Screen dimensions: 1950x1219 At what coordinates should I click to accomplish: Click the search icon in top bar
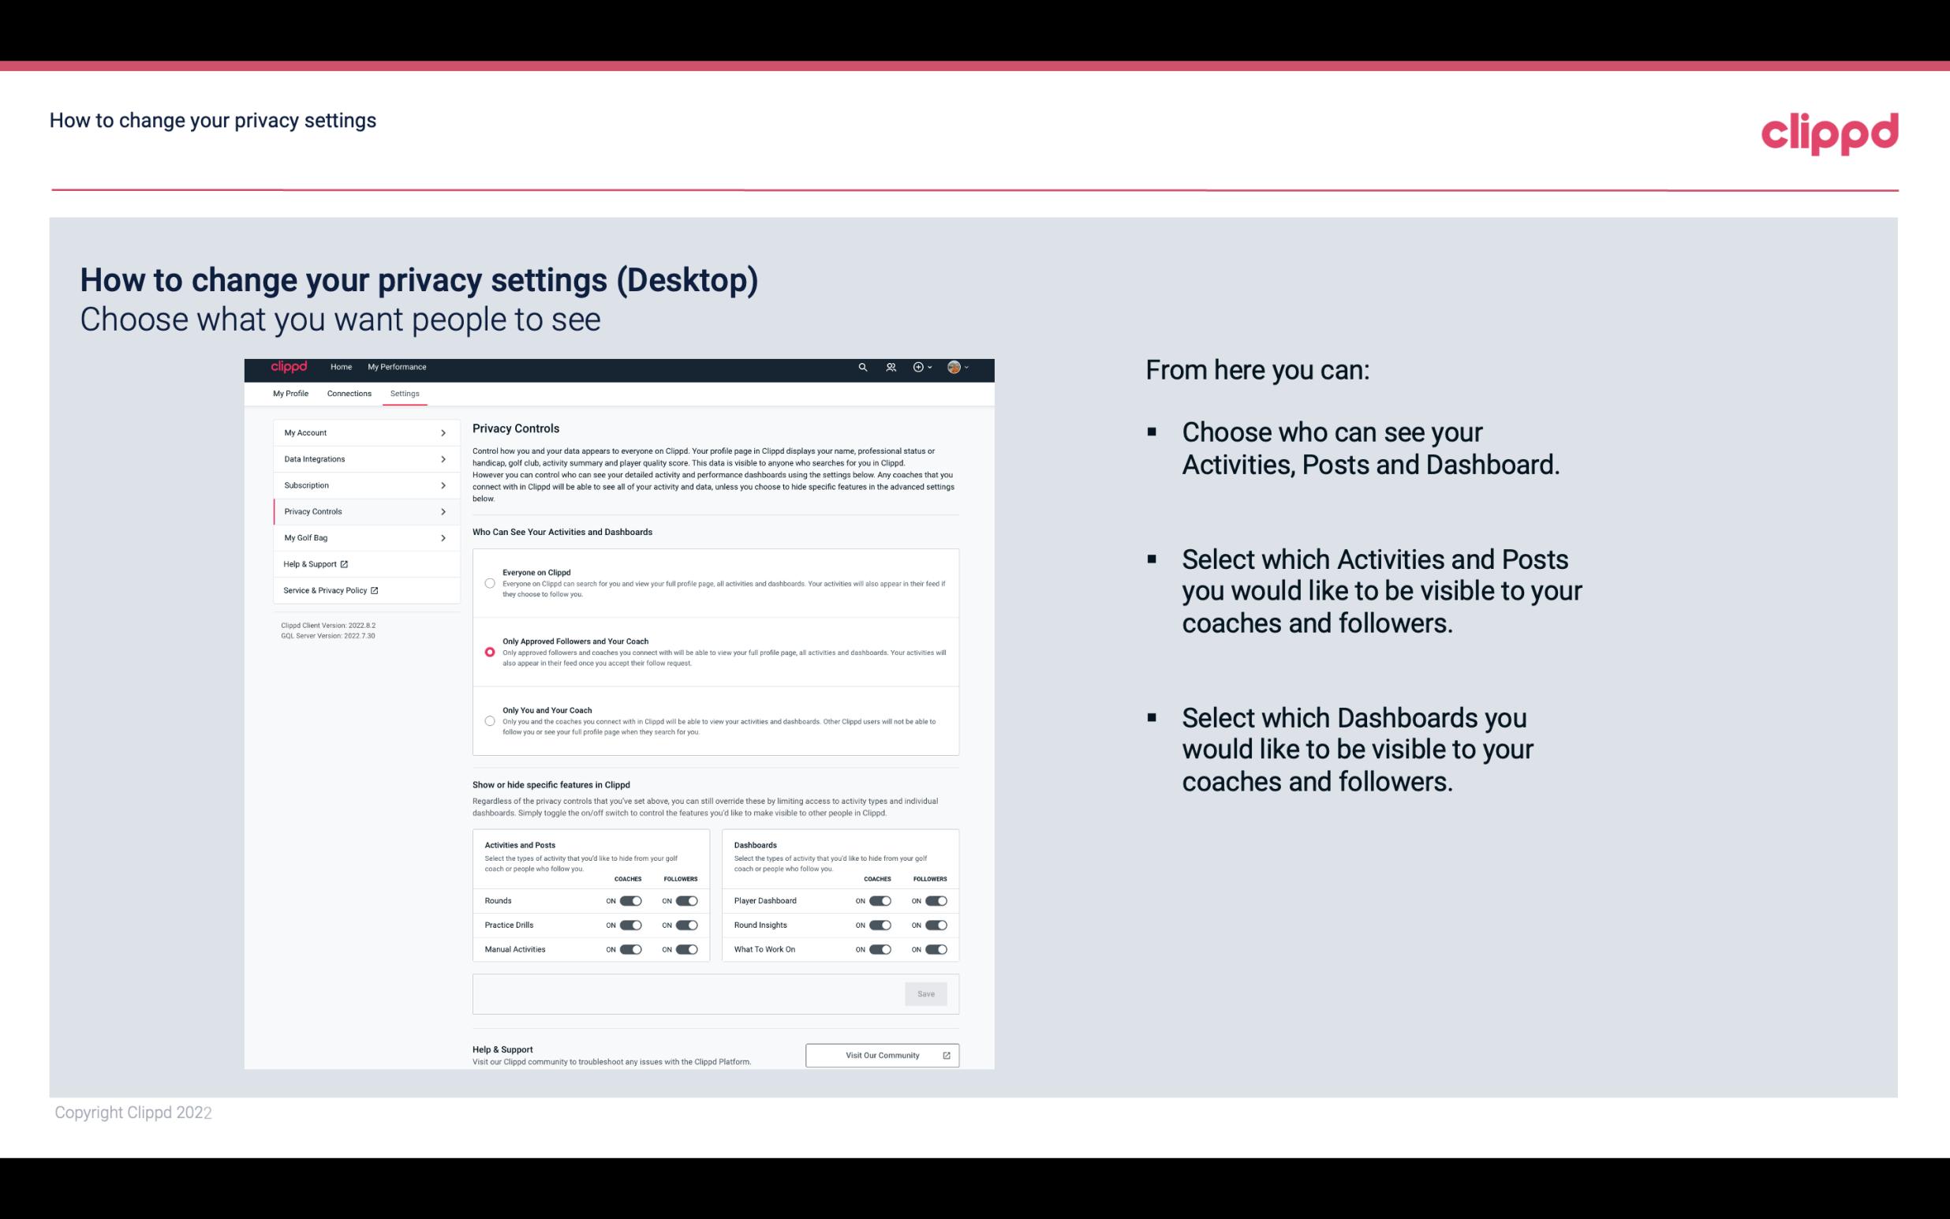pyautogui.click(x=862, y=367)
